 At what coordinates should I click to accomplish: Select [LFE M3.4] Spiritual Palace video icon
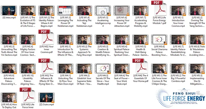pos(122,40)
